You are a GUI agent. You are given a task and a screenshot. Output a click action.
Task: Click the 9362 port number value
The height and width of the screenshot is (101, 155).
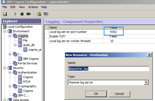click(113, 32)
